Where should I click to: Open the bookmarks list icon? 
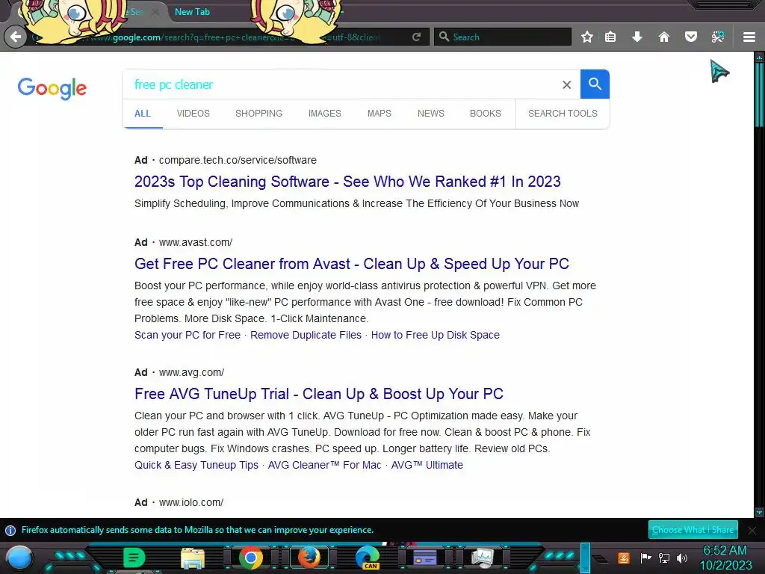[x=610, y=37]
